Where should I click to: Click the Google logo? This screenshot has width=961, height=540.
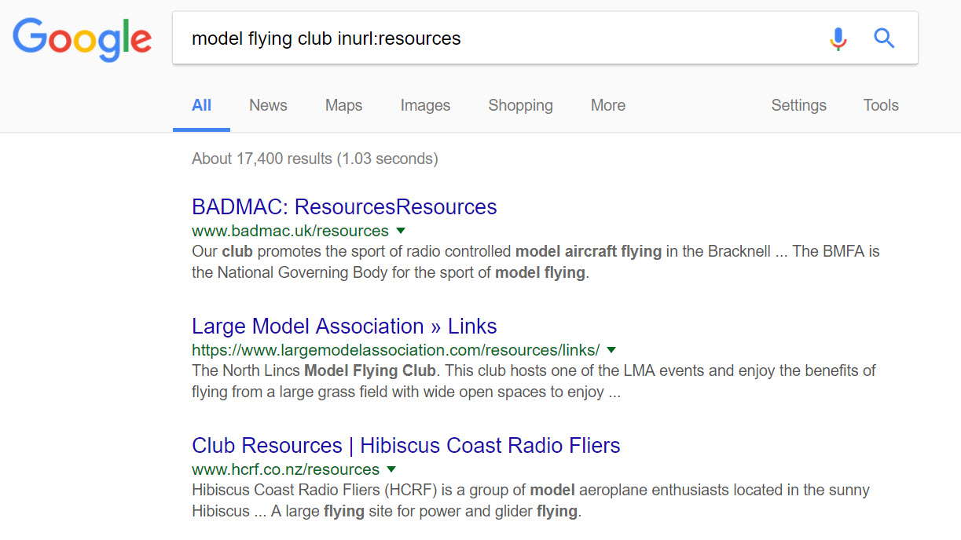(x=83, y=42)
